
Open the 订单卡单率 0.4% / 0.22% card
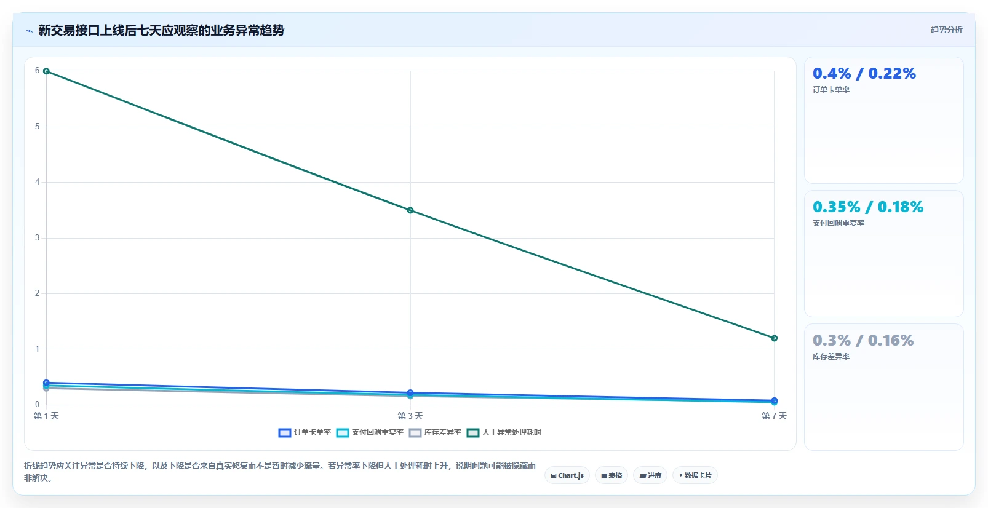pos(884,121)
